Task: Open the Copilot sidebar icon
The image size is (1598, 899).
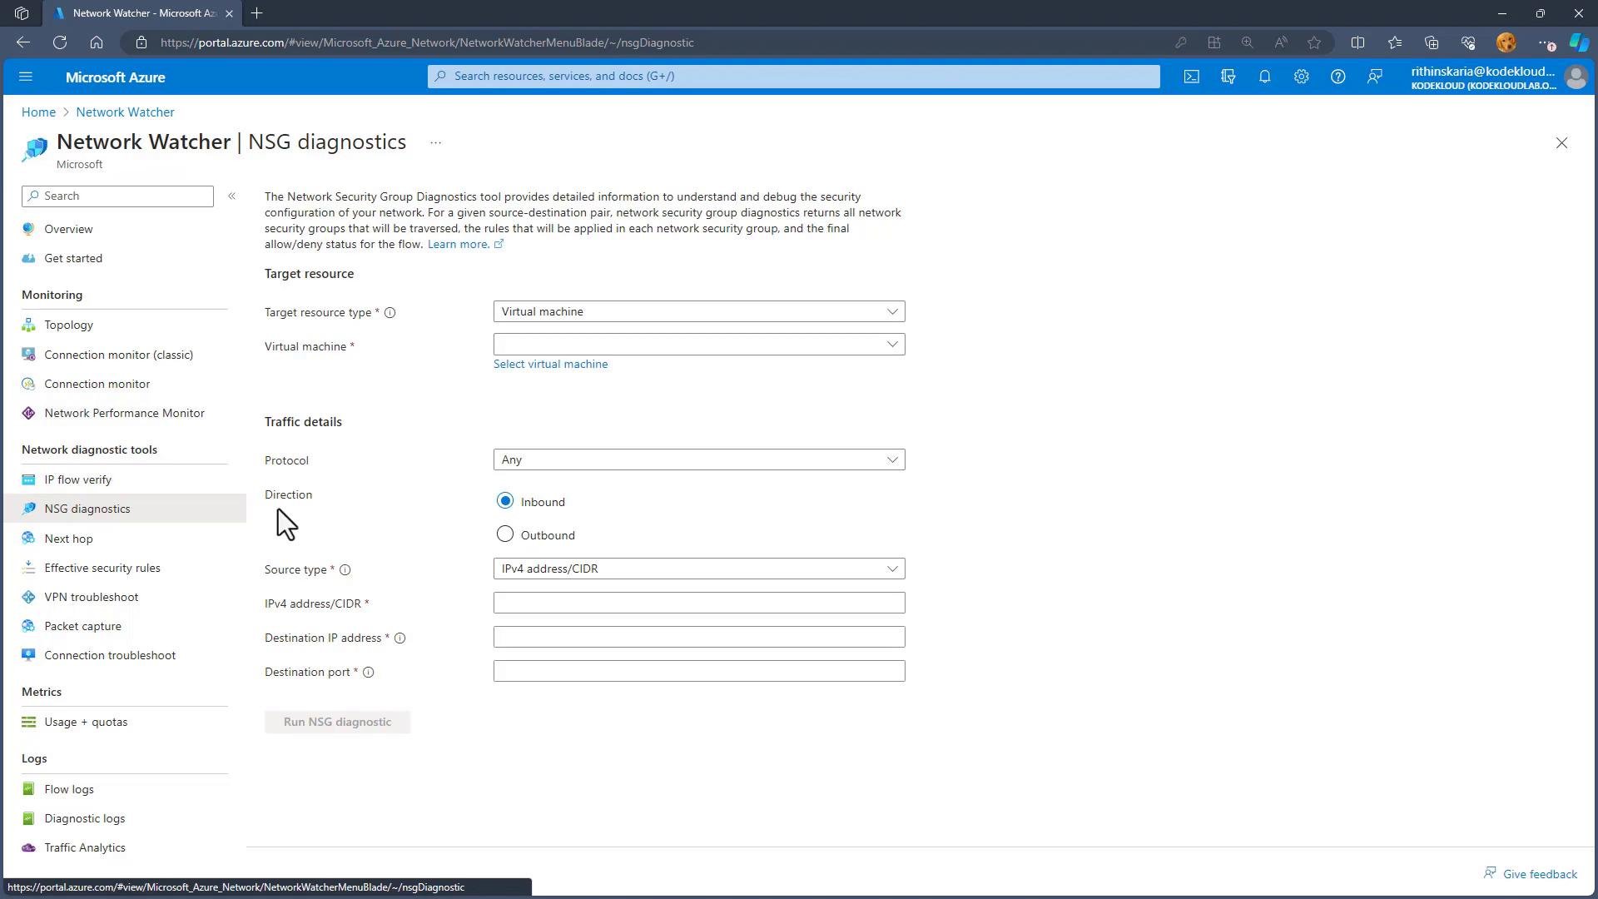Action: [x=1579, y=42]
